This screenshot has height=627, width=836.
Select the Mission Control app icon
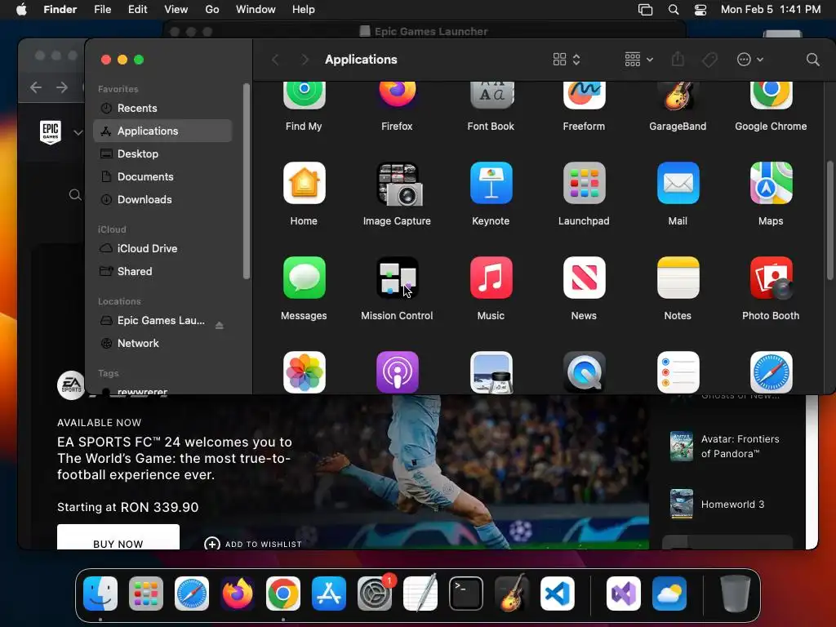(x=398, y=278)
